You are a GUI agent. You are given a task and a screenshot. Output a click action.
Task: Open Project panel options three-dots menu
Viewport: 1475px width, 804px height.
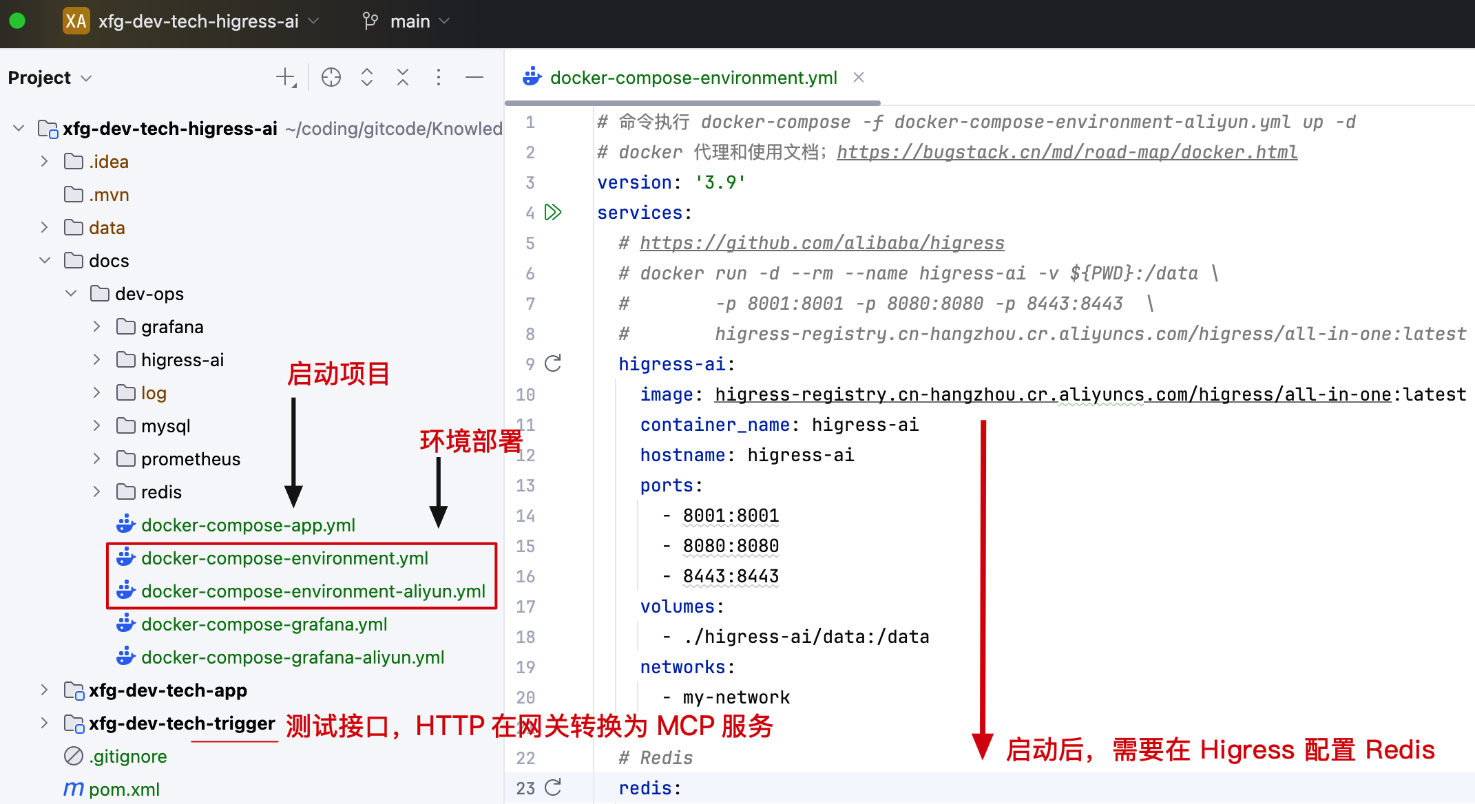[439, 77]
